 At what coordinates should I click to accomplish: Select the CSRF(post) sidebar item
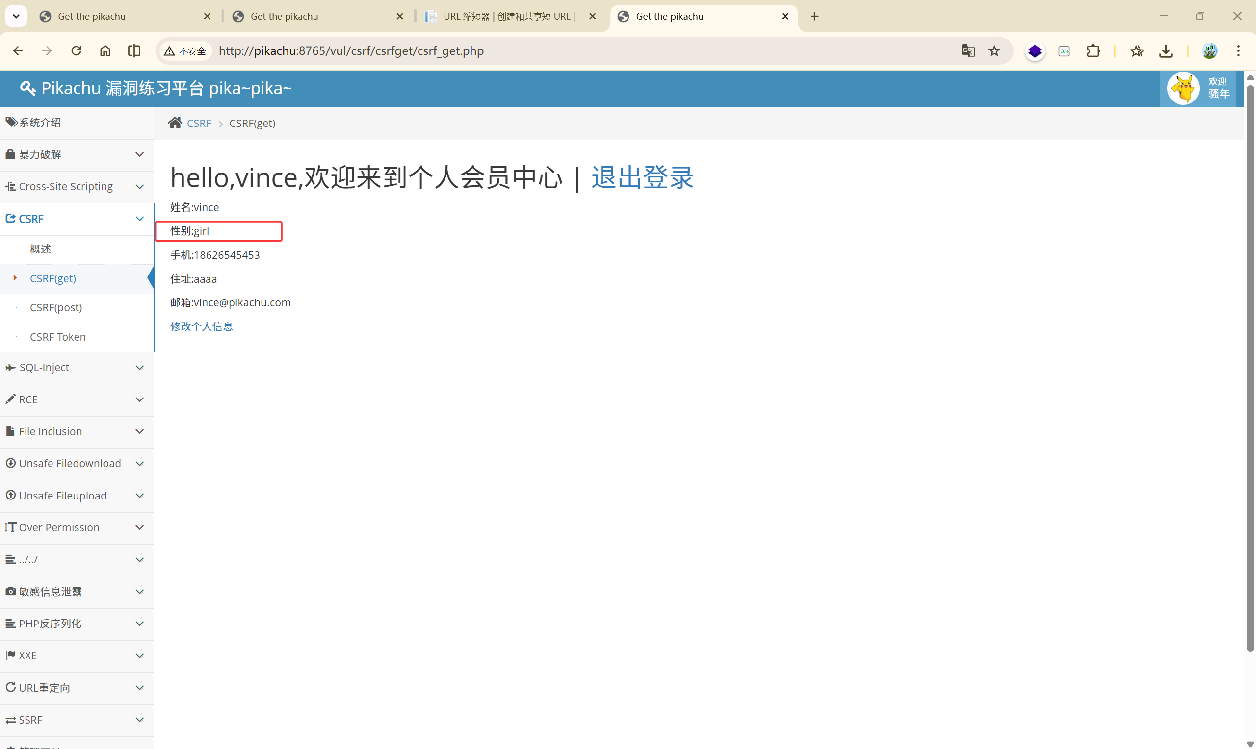click(56, 307)
